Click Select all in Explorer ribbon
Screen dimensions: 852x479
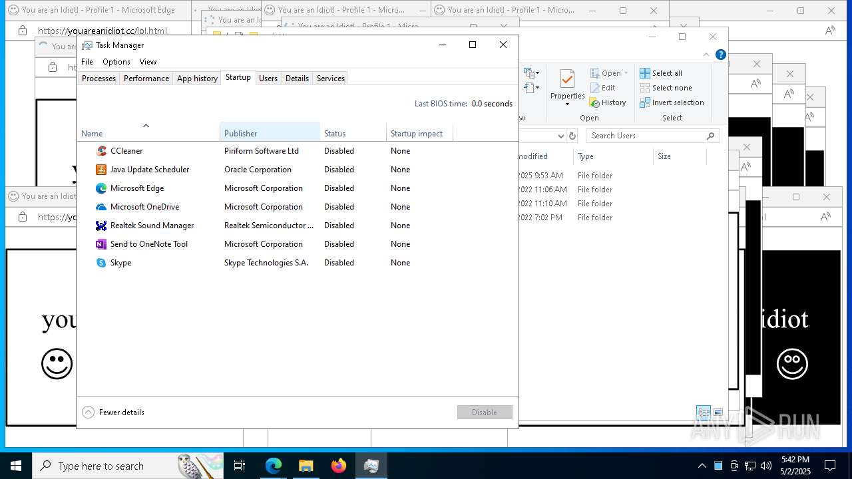pyautogui.click(x=661, y=73)
